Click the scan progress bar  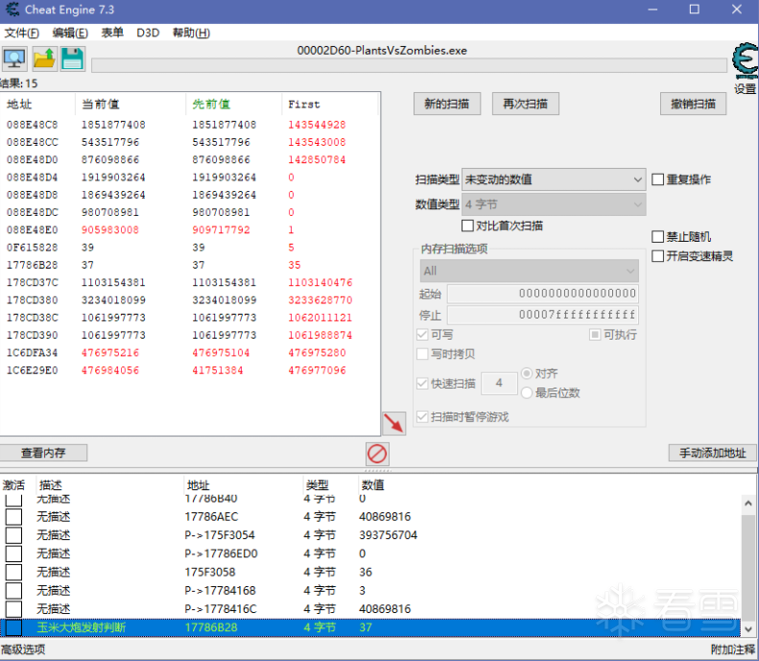[x=409, y=65]
